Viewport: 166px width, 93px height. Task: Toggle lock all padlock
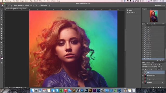click(151, 69)
